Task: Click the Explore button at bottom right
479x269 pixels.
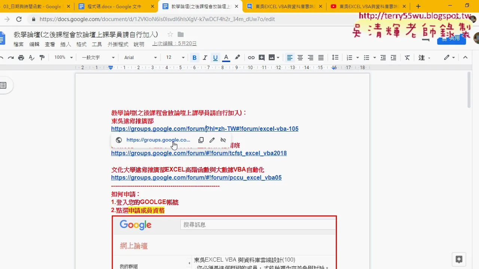Action: pos(459,259)
